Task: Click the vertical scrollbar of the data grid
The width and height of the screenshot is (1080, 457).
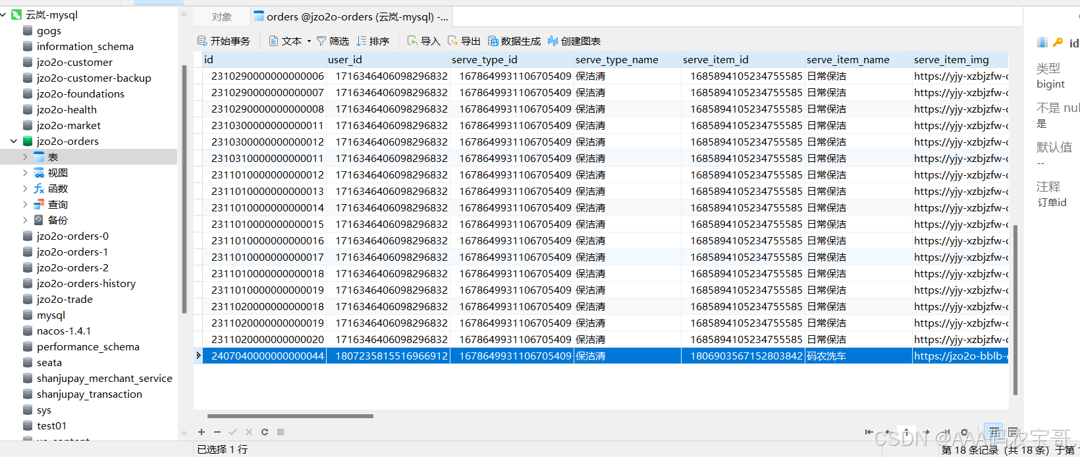Action: 1015,309
